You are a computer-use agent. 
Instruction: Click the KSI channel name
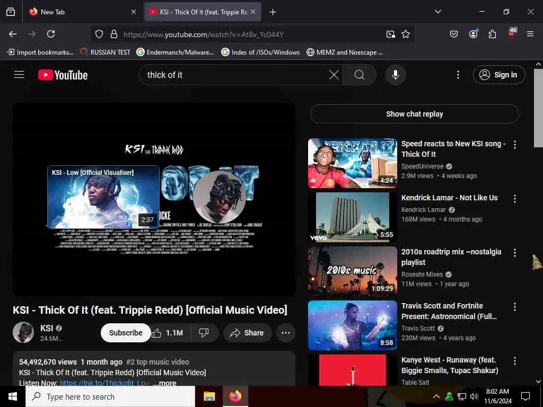pyautogui.click(x=47, y=328)
